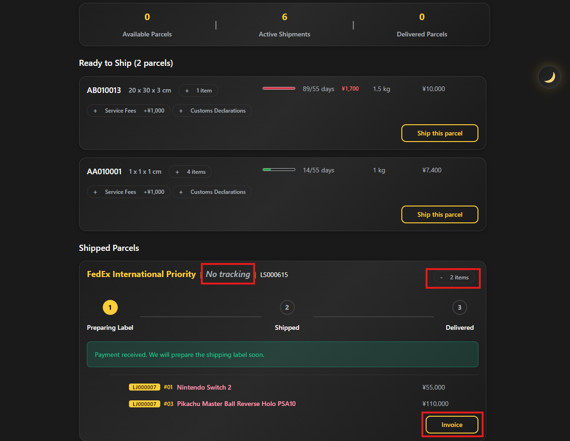The width and height of the screenshot is (570, 441).
Task: Collapse the 2 items list of LS000615
Action: pos(454,277)
